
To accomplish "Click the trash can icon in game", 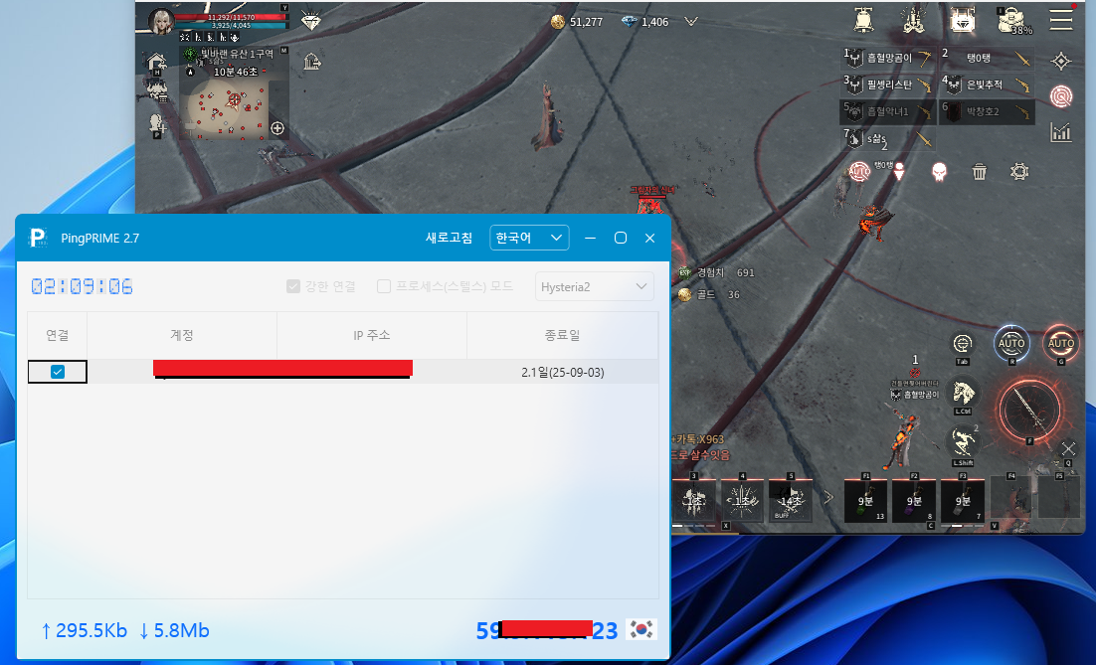I will [980, 171].
